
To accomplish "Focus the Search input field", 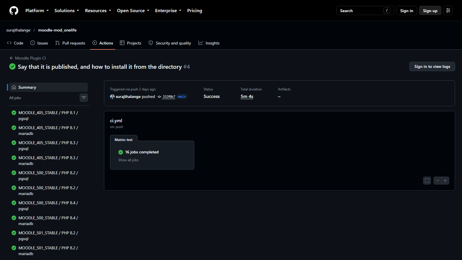I will (x=365, y=11).
